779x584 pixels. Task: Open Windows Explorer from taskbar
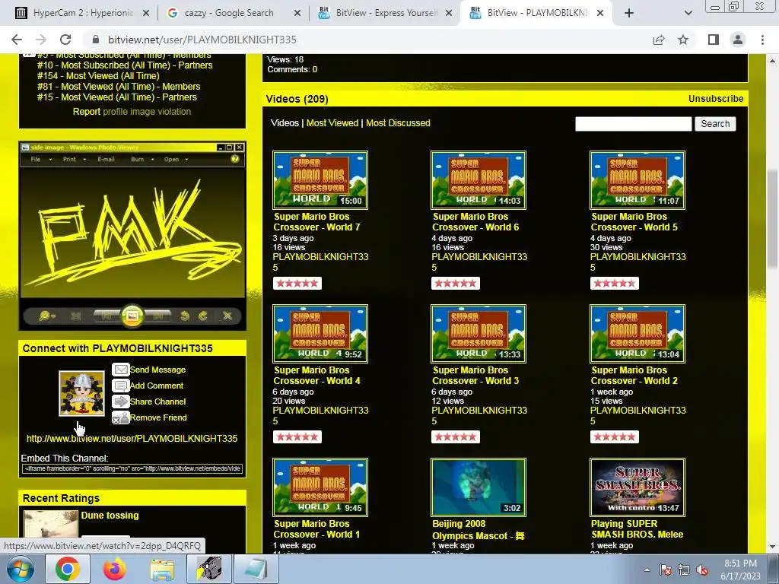click(162, 569)
